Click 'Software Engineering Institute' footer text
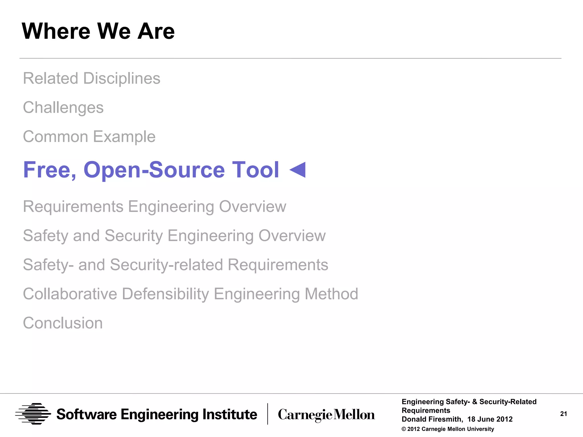This screenshot has width=583, height=437. 157,414
